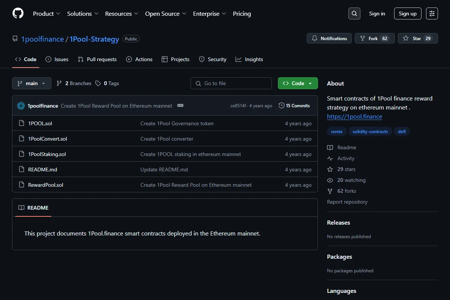Expand the Open Source menu

point(166,13)
